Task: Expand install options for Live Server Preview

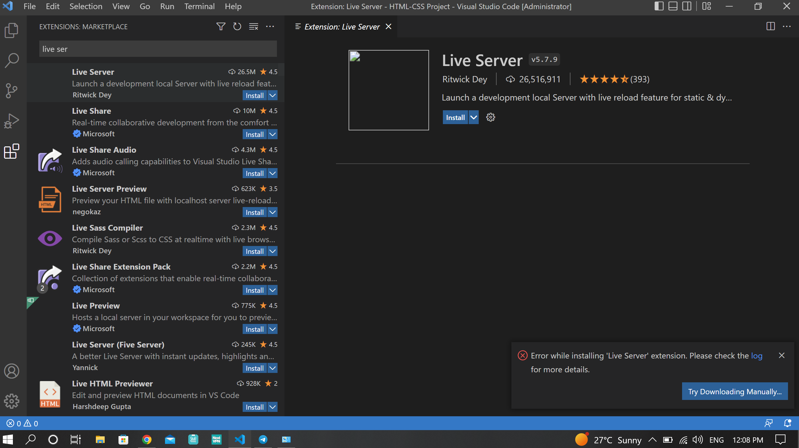Action: click(x=273, y=212)
